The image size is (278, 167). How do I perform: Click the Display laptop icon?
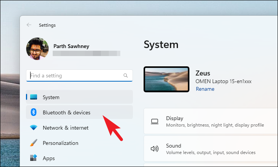tap(155, 122)
